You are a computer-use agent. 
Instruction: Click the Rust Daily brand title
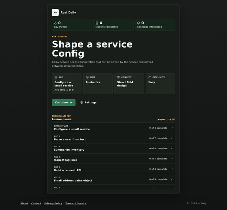coord(68,12)
